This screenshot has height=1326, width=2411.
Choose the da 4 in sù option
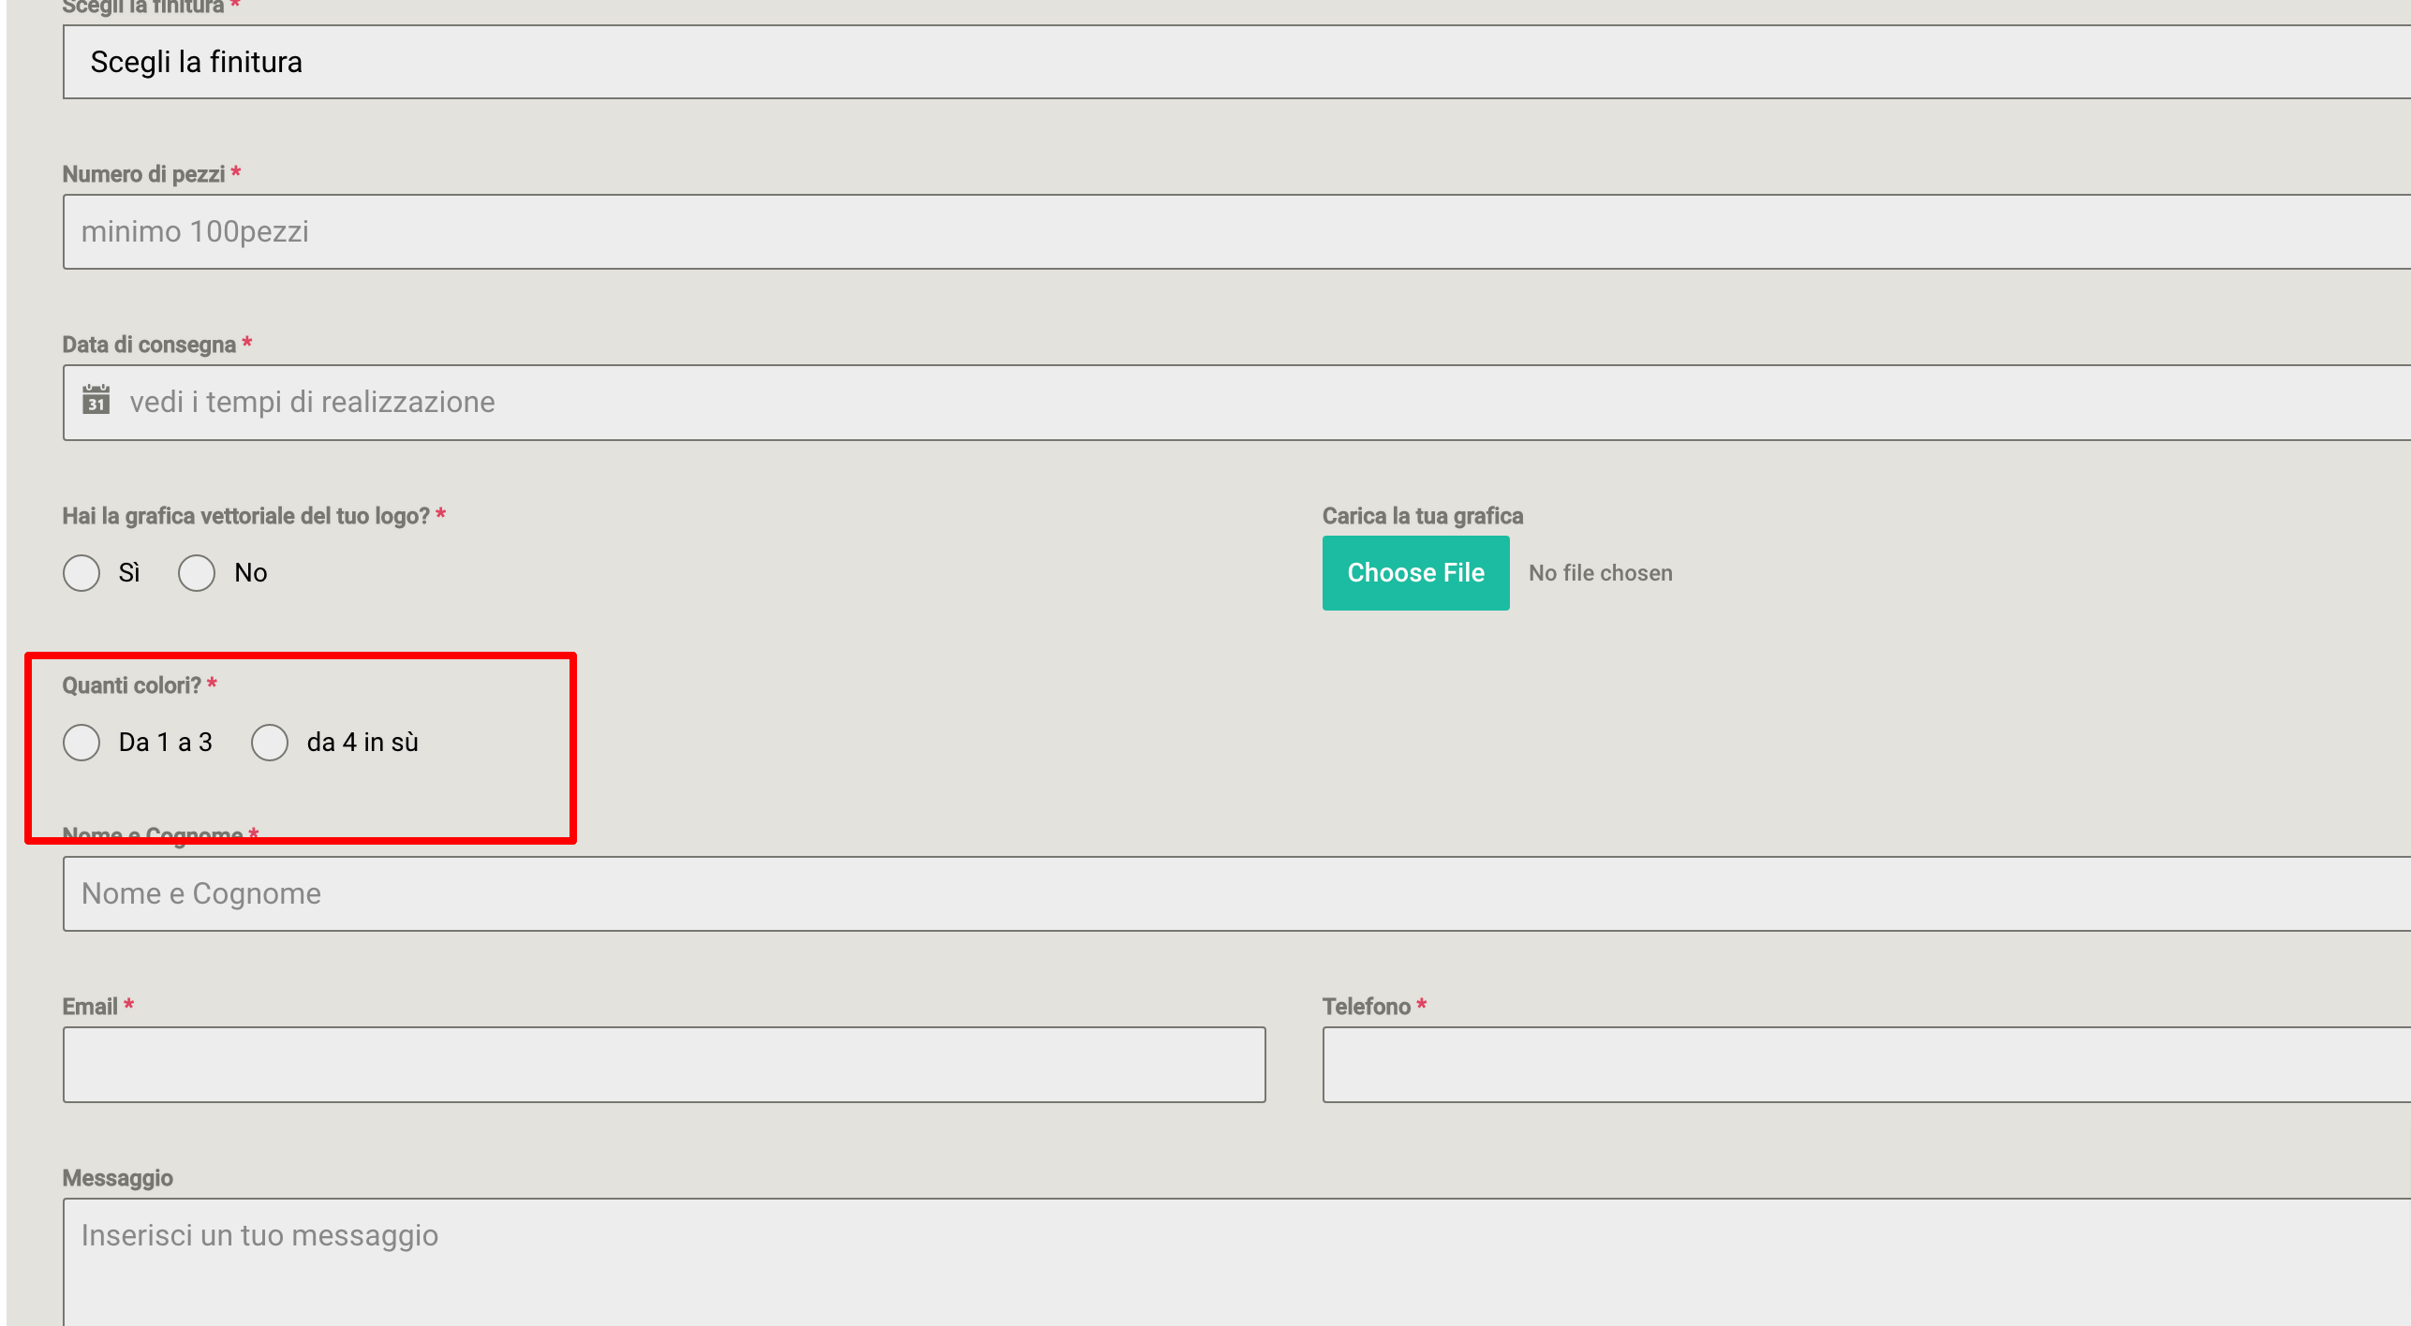(270, 742)
